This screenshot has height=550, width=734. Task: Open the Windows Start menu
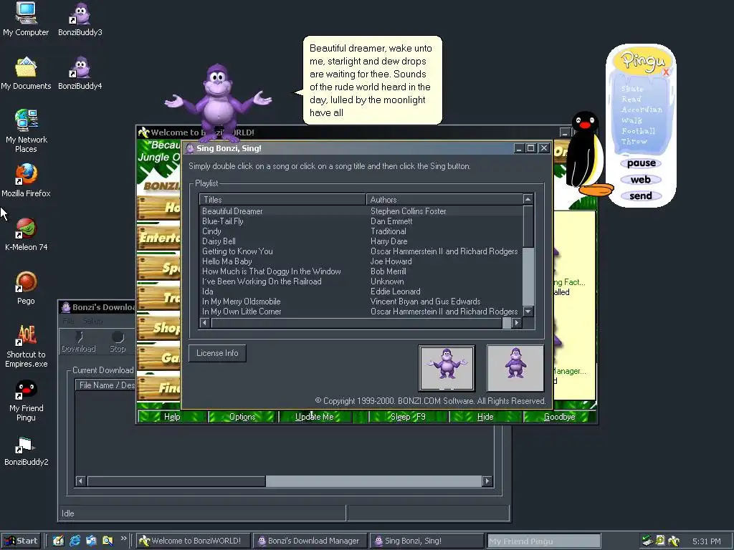click(21, 541)
